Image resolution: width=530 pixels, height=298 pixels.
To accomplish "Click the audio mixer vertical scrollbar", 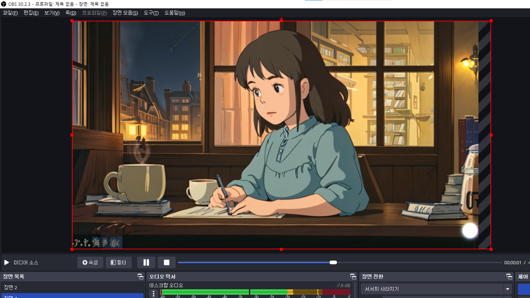I will [355, 290].
